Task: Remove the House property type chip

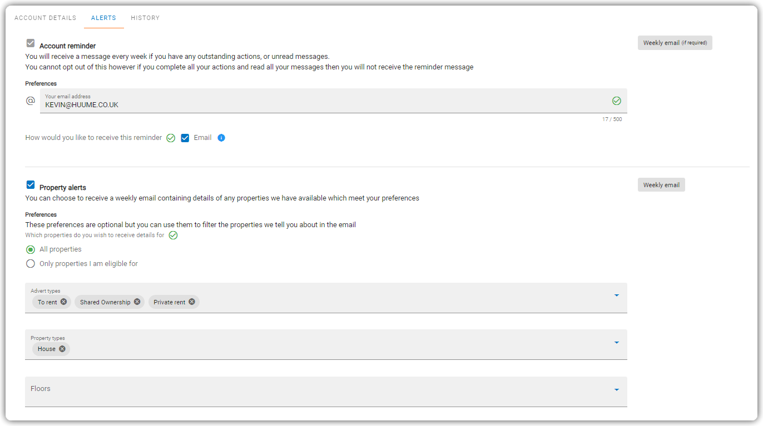Action: click(62, 349)
